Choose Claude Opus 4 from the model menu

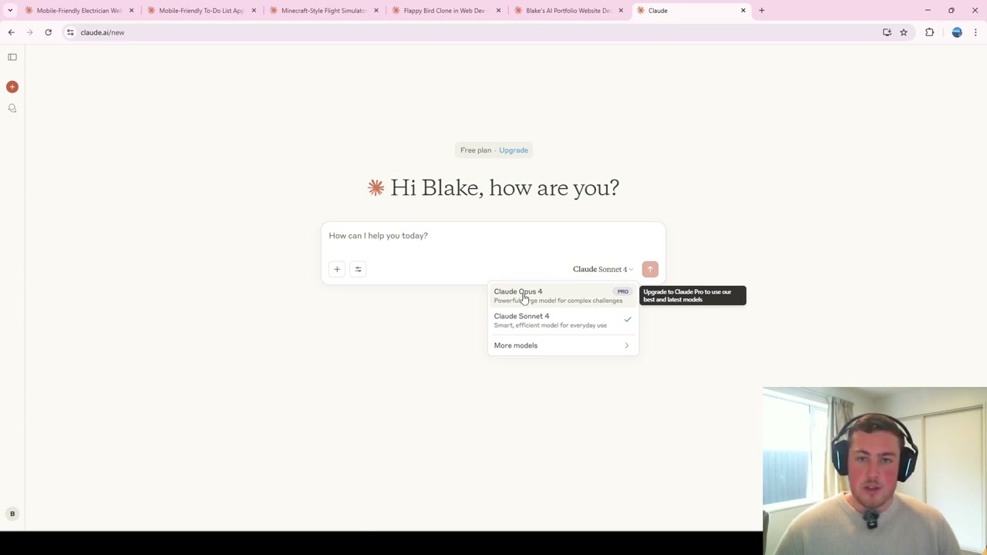(563, 296)
